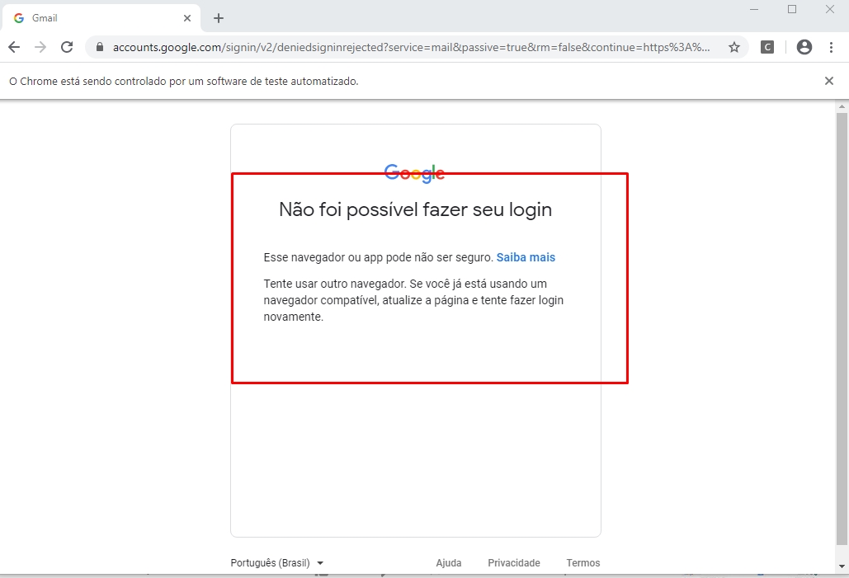Minimize the Chrome window
Viewport: 849px width, 578px height.
[754, 9]
